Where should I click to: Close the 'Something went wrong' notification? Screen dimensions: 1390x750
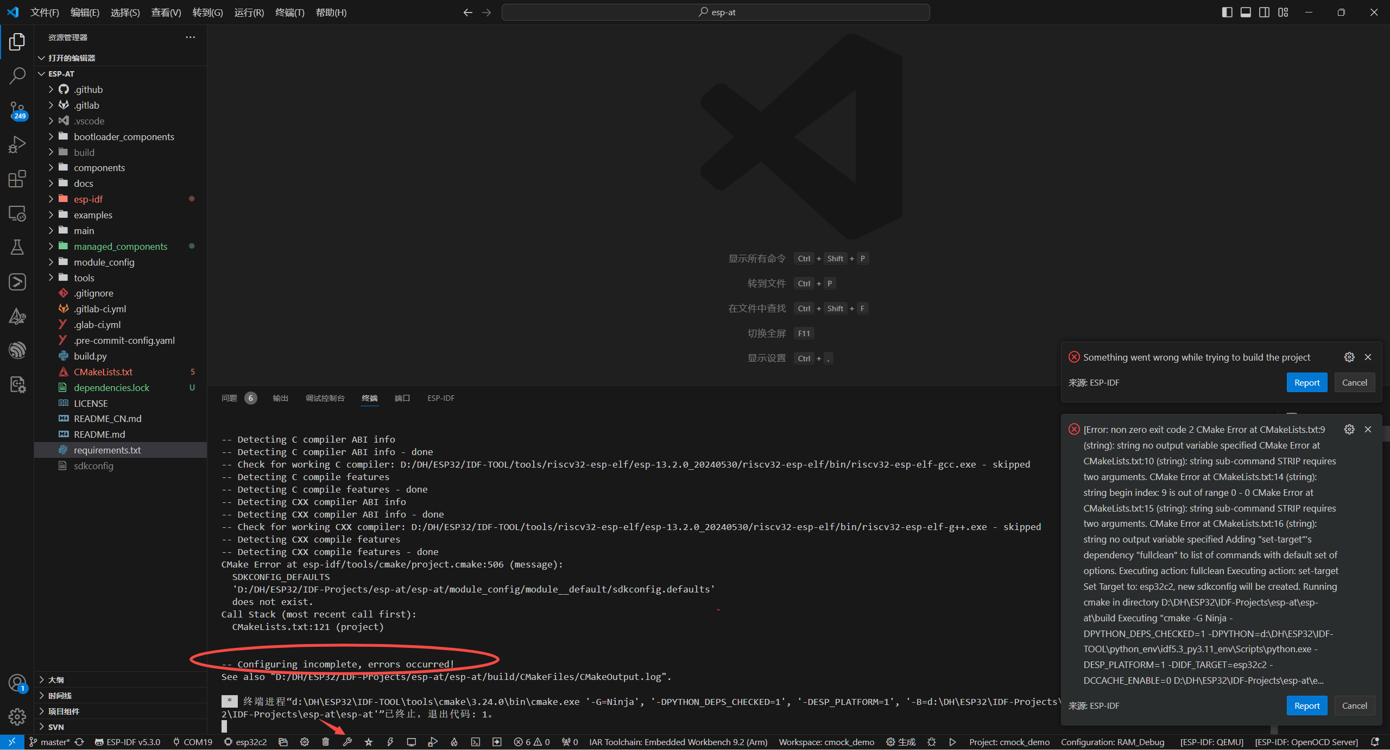[1368, 357]
